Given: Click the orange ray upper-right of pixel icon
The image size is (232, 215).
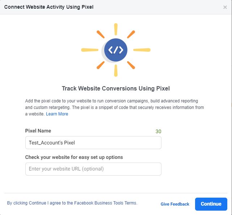Looking at the screenshot, I should click(131, 34).
